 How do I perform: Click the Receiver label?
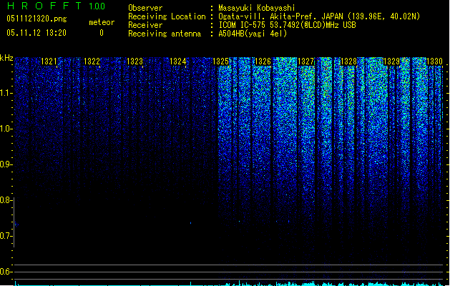(x=145, y=25)
